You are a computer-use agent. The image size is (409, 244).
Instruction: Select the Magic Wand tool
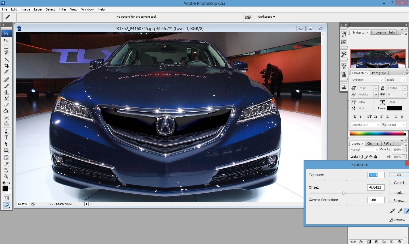pyautogui.click(x=6, y=59)
